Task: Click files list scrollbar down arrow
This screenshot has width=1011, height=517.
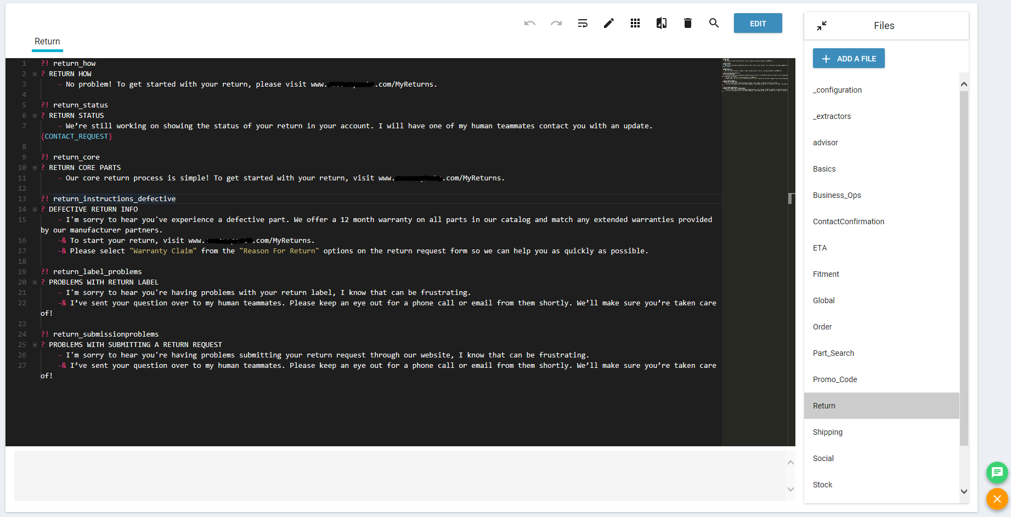Action: [964, 492]
